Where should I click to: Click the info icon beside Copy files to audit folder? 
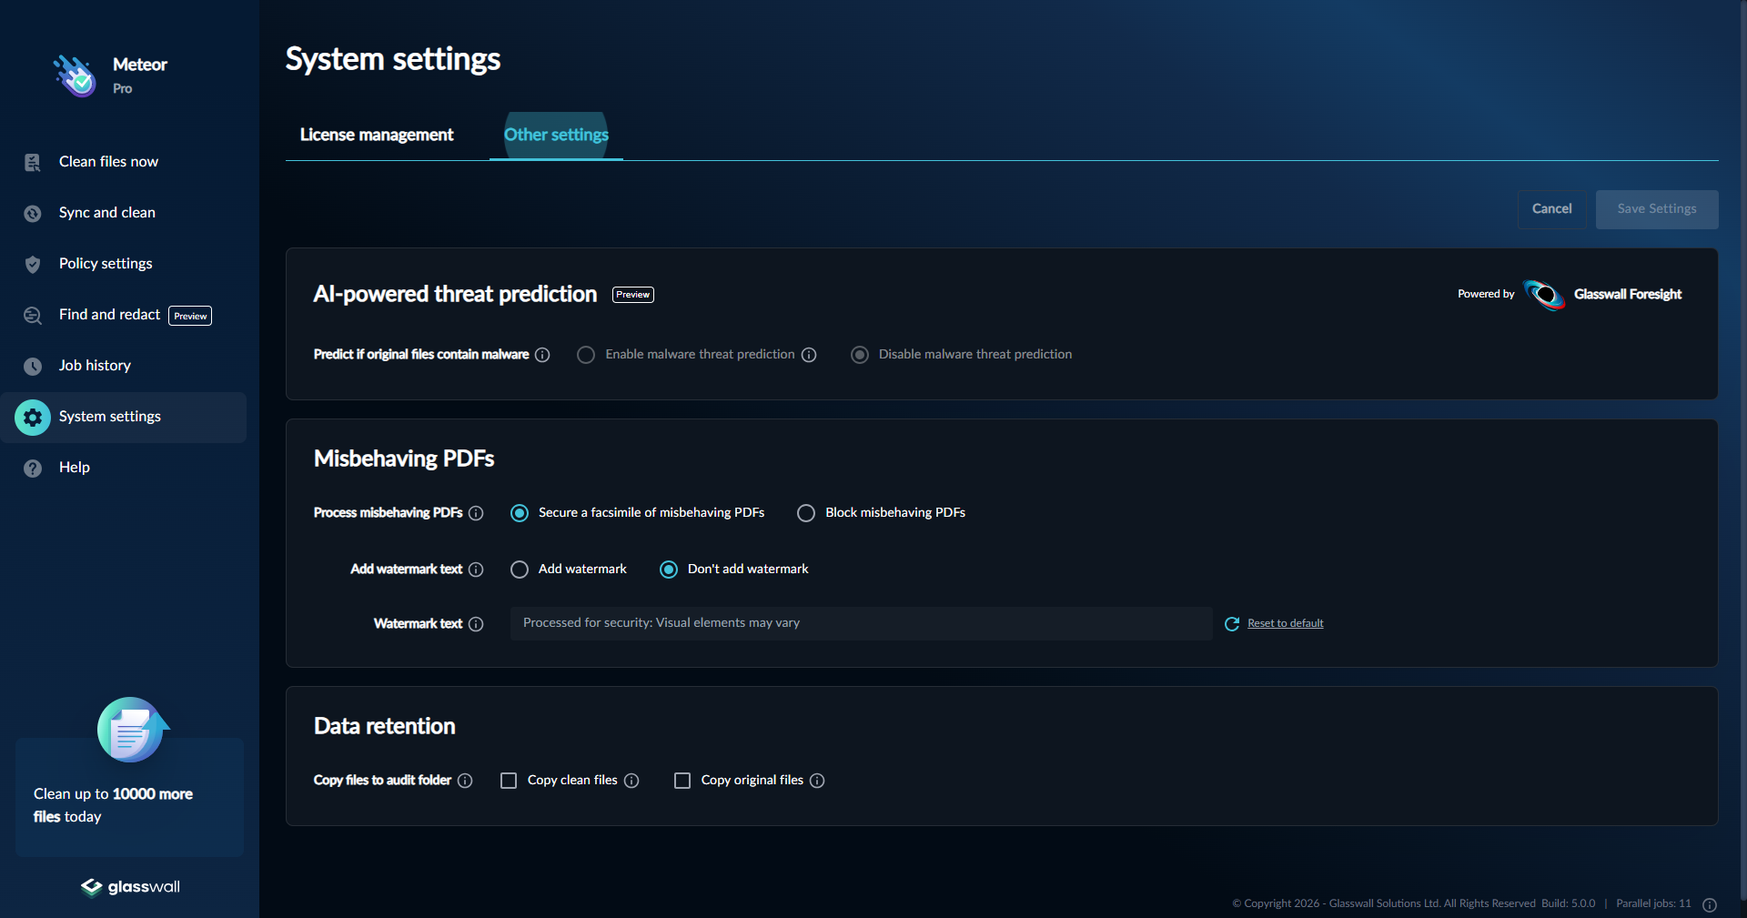click(466, 781)
